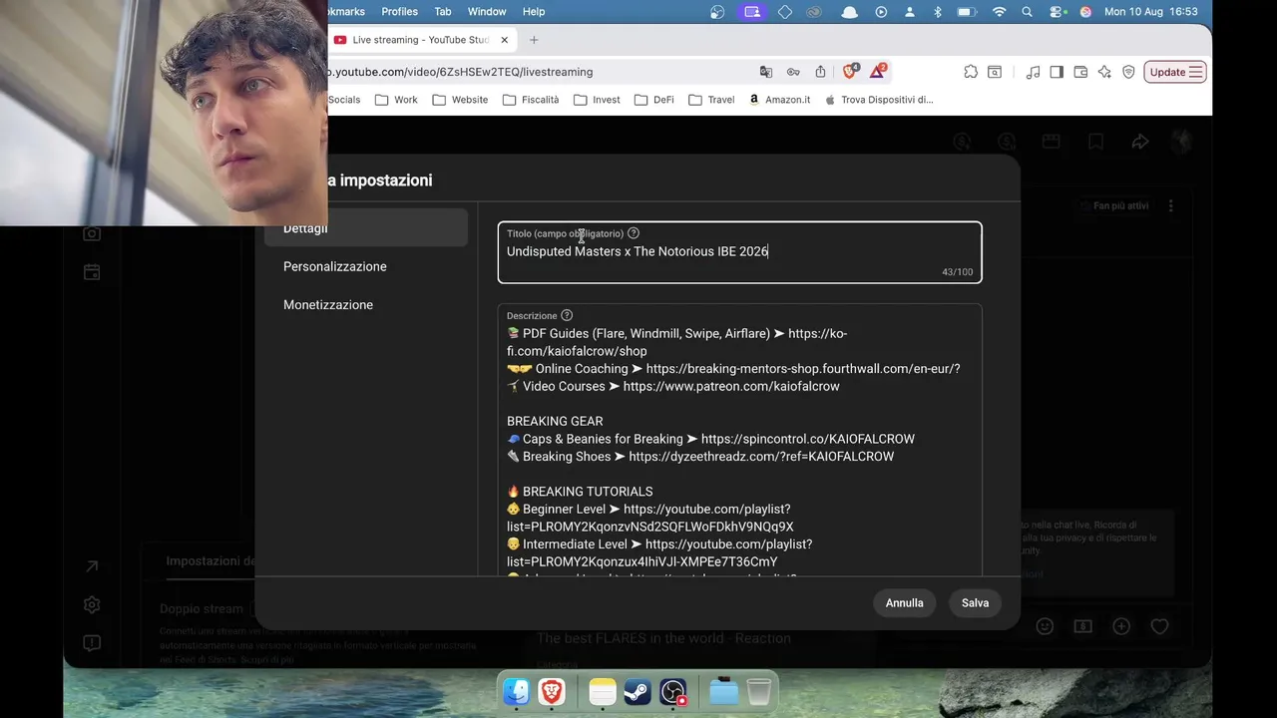This screenshot has width=1277, height=718.
Task: Open Brave browser from the Dock
Action: pos(552,691)
